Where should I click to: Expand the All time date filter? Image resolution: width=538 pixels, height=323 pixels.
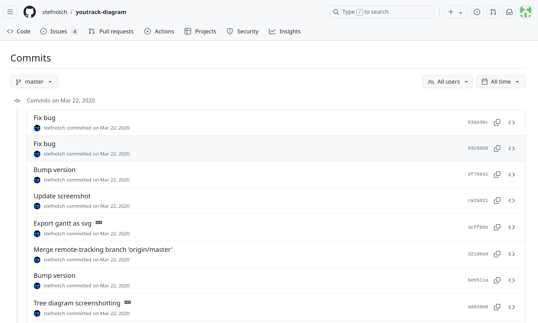[501, 81]
